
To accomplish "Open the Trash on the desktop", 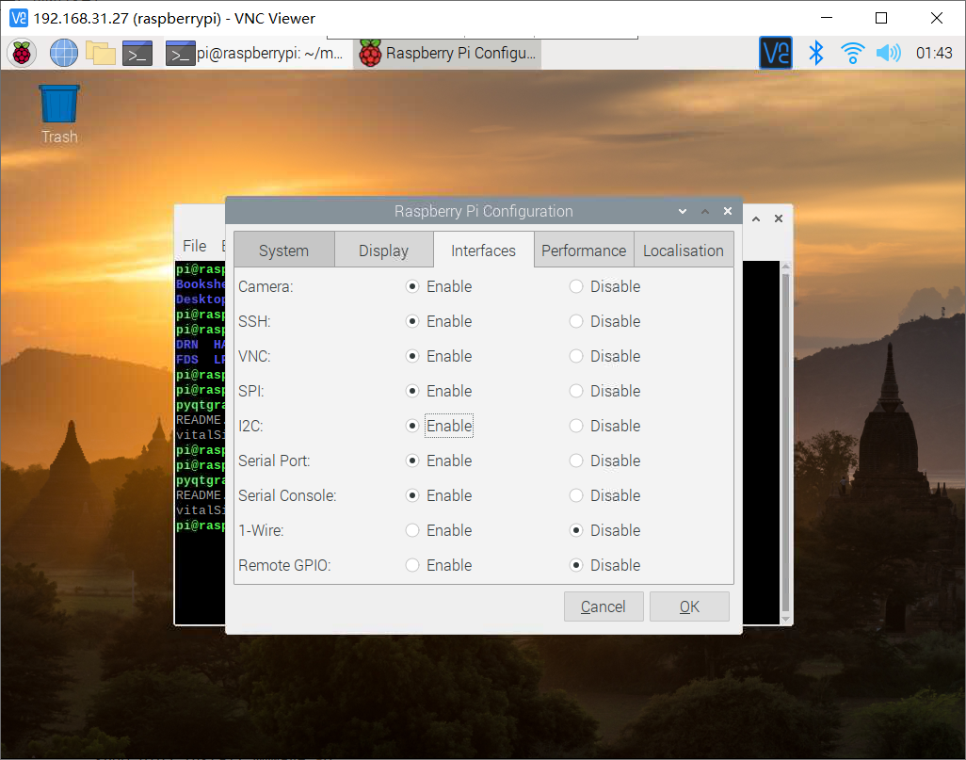I will pyautogui.click(x=59, y=105).
